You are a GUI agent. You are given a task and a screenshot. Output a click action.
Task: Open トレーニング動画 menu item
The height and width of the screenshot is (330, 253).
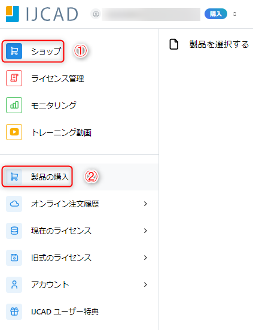62,132
